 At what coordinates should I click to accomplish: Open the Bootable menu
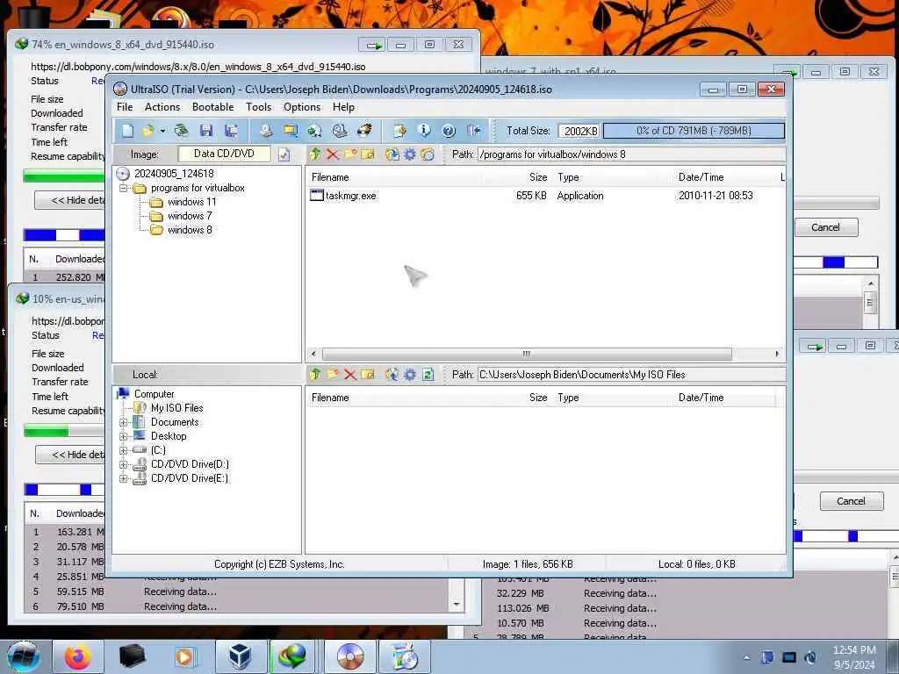point(212,107)
